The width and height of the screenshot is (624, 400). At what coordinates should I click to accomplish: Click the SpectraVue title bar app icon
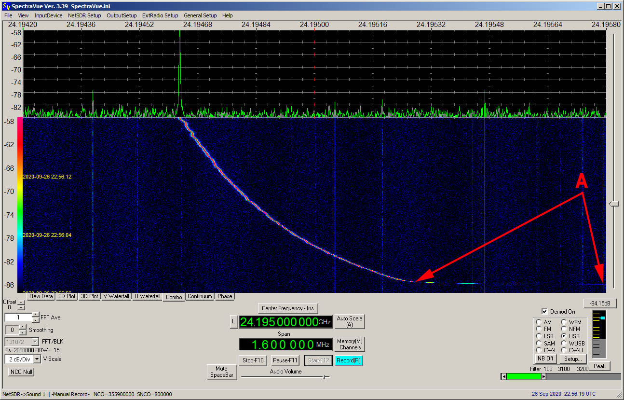[x=6, y=6]
